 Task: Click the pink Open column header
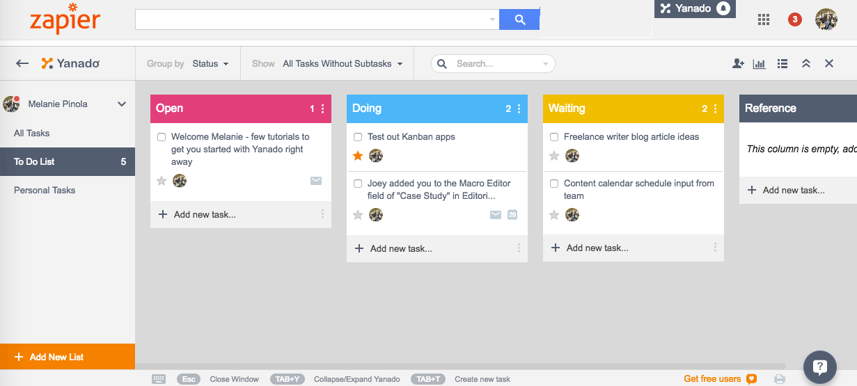(241, 108)
